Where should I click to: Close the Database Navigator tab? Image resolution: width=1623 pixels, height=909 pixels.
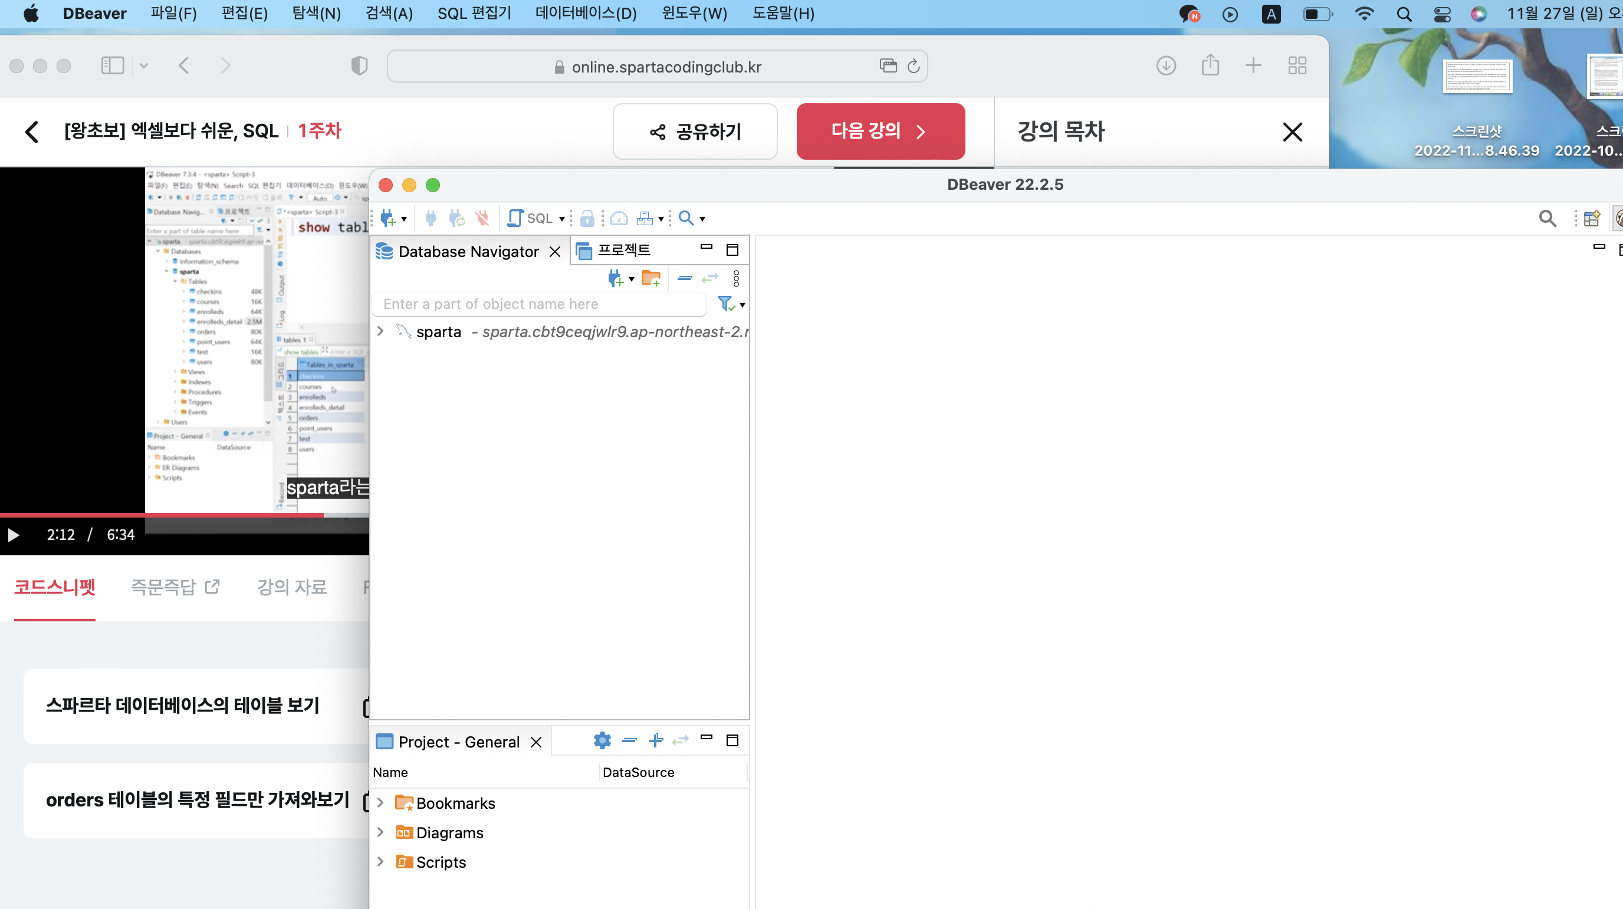coord(555,252)
